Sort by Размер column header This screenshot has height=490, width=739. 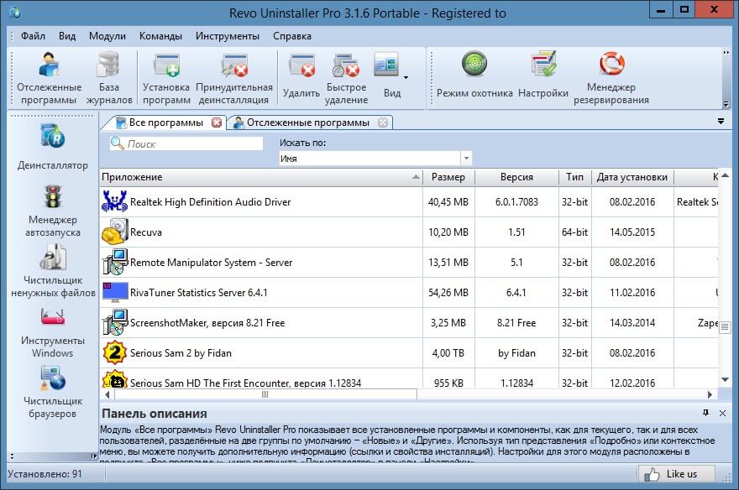[x=448, y=177]
